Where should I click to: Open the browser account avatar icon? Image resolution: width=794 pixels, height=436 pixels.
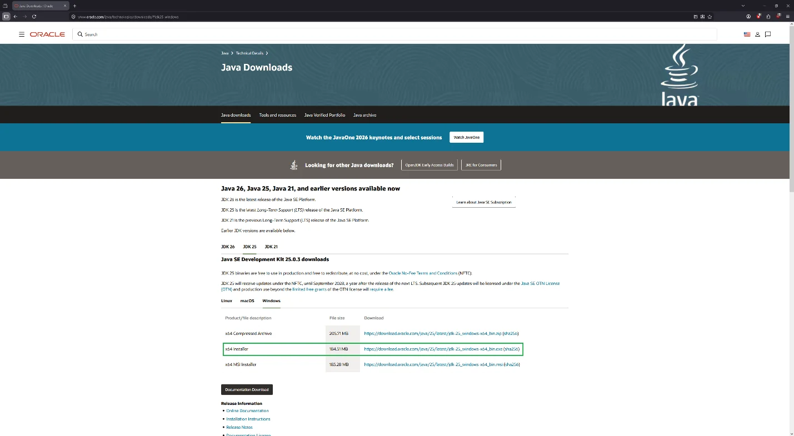pos(748,17)
